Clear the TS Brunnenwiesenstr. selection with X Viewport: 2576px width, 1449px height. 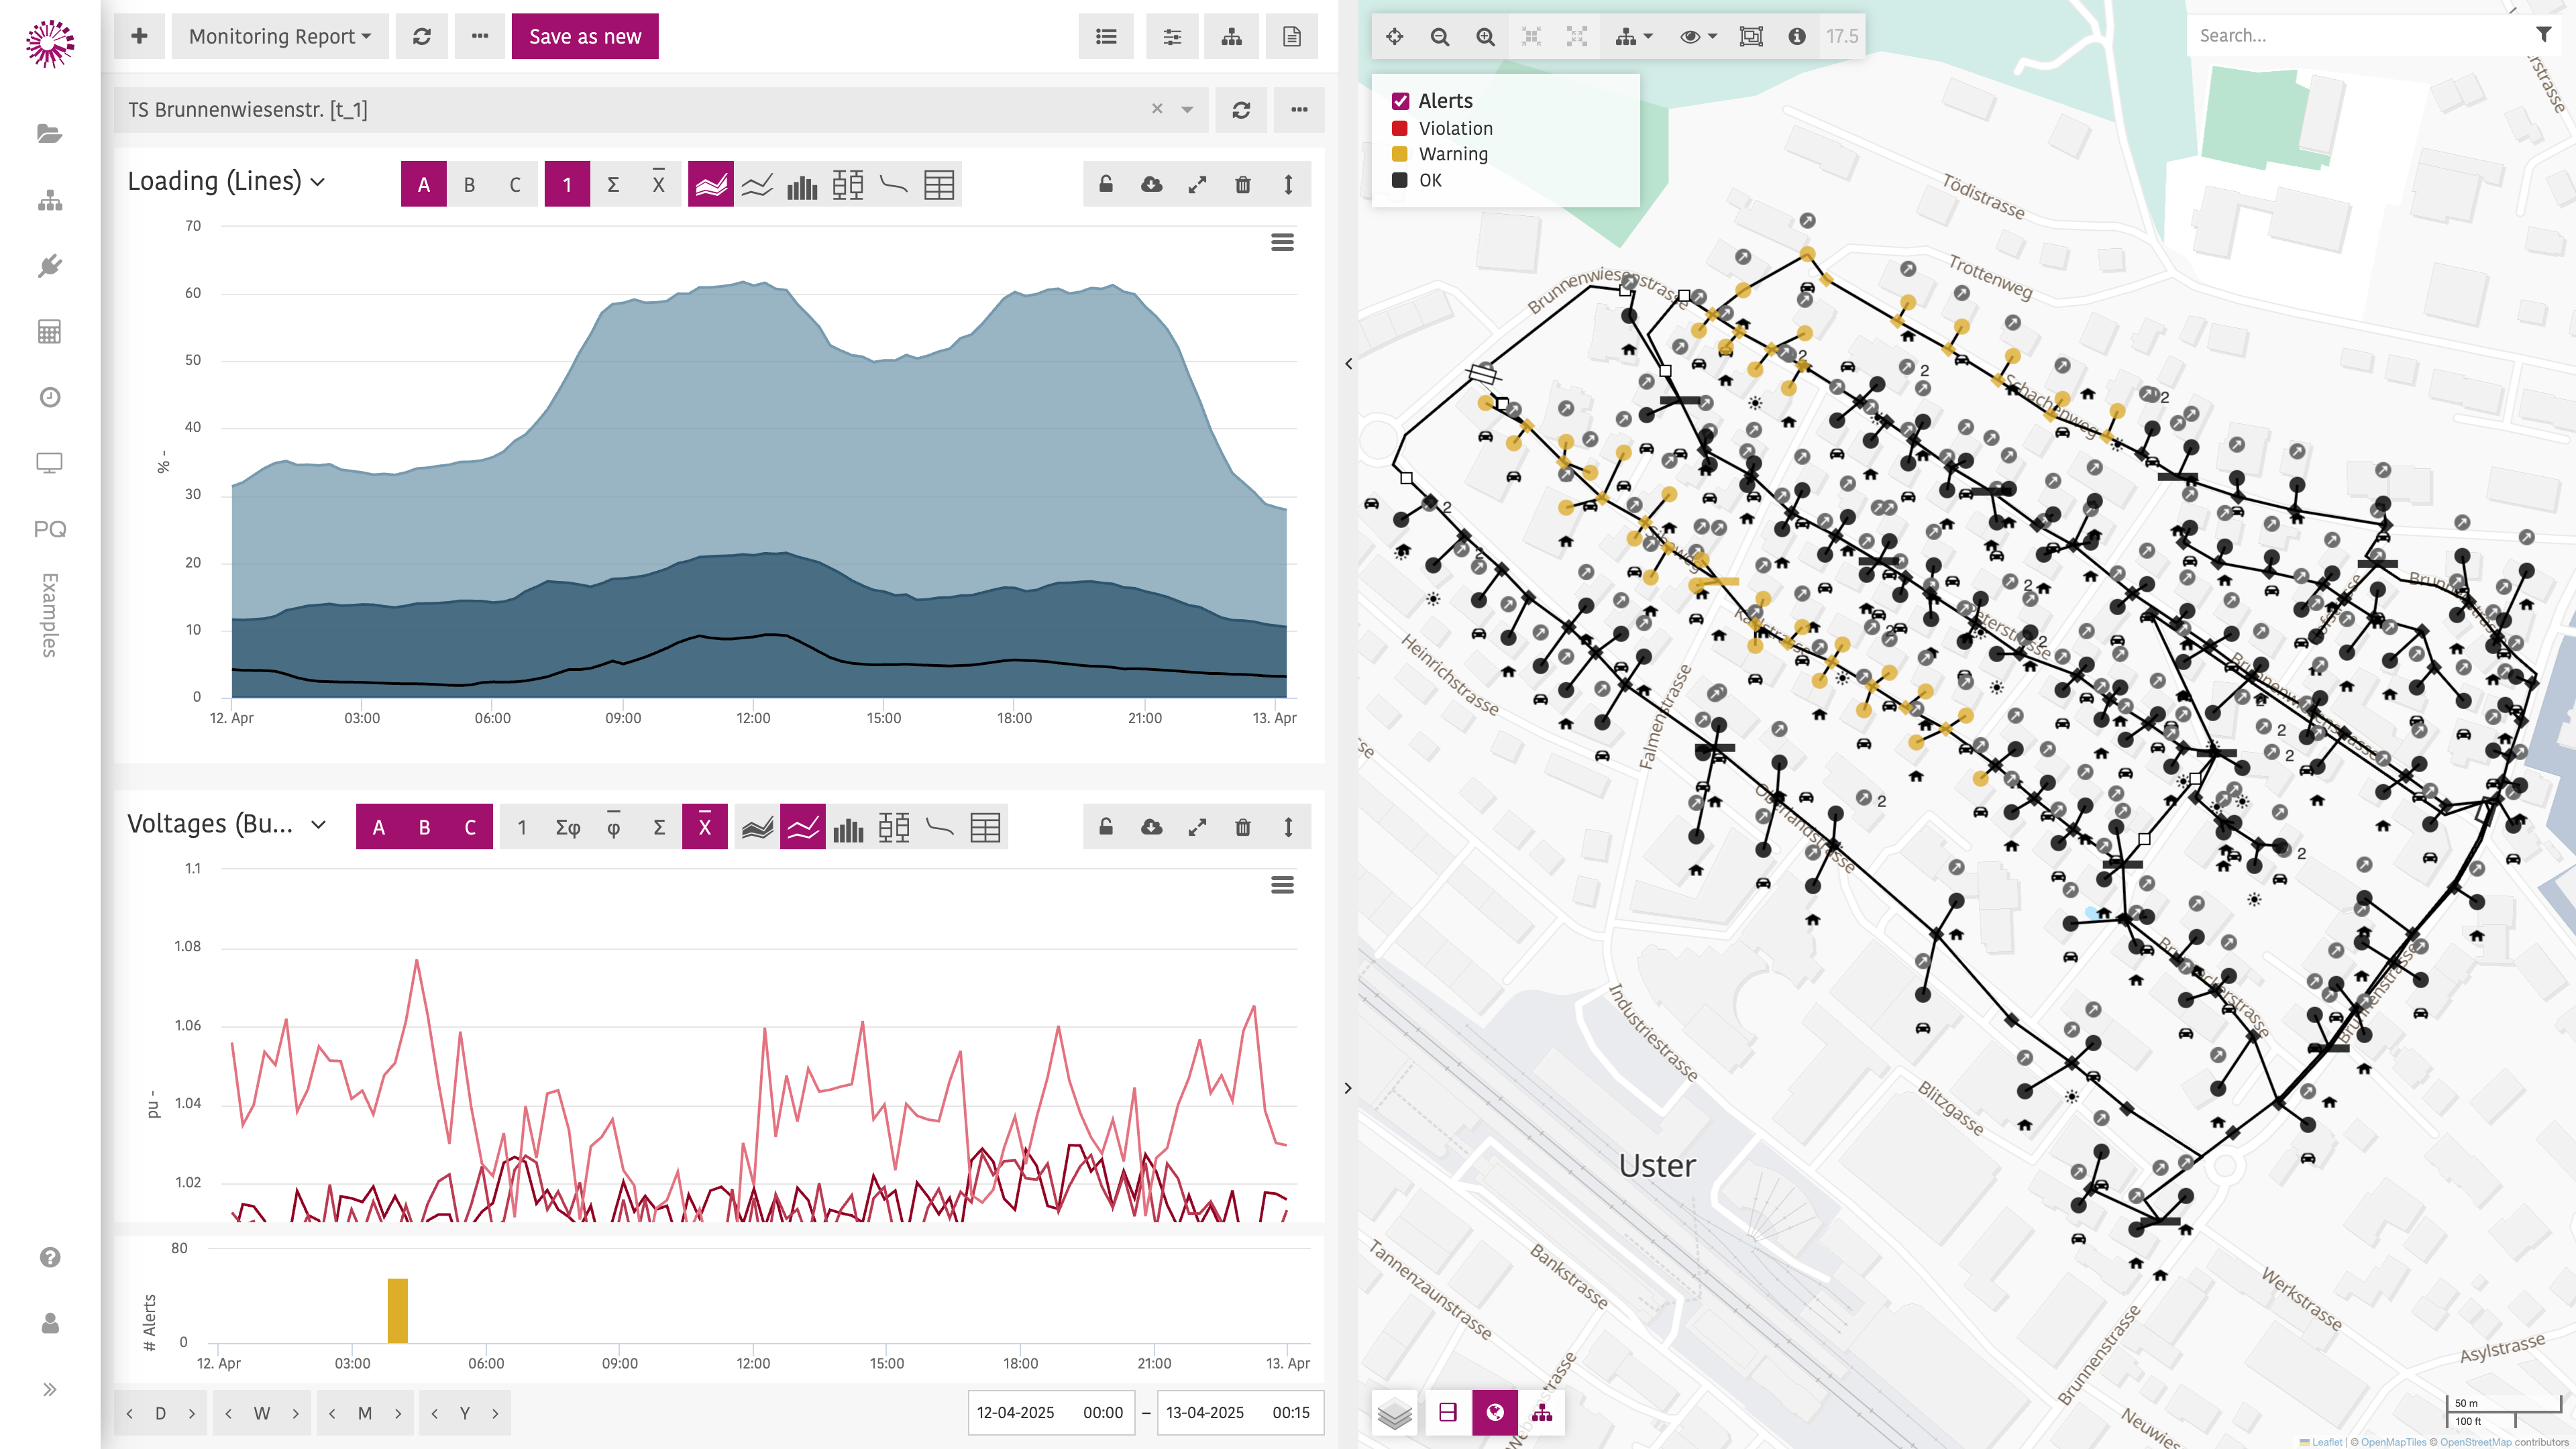click(1157, 108)
